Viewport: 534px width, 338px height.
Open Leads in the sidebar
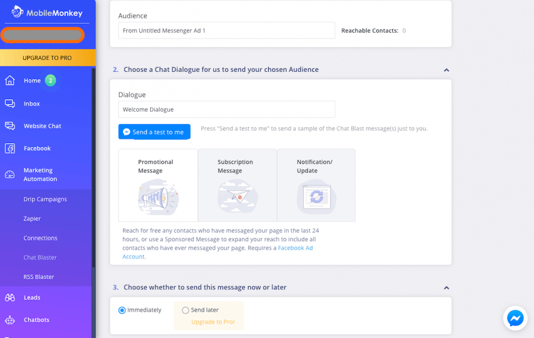[x=32, y=298]
